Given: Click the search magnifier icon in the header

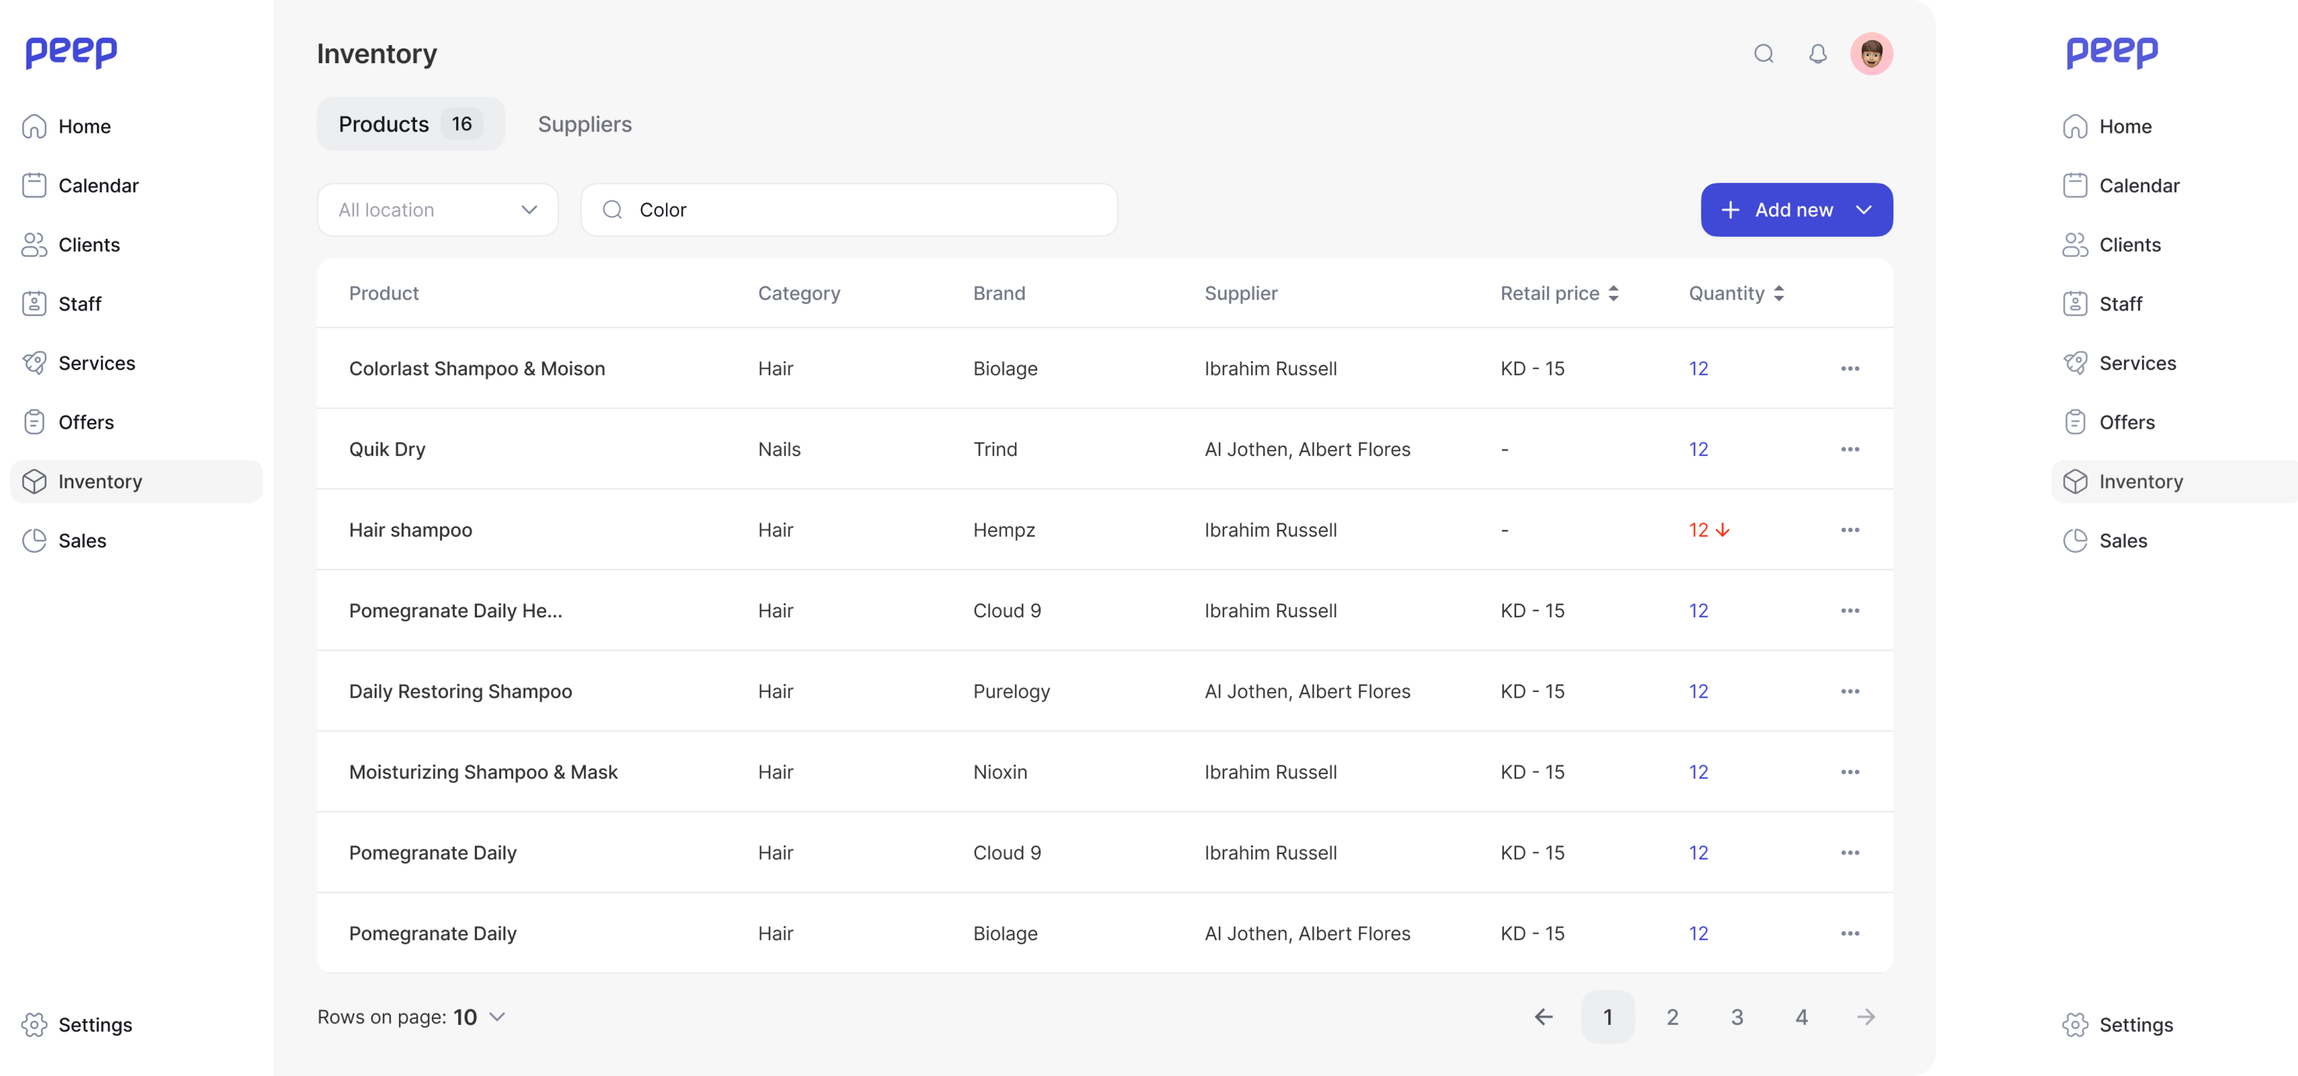Looking at the screenshot, I should tap(1763, 54).
